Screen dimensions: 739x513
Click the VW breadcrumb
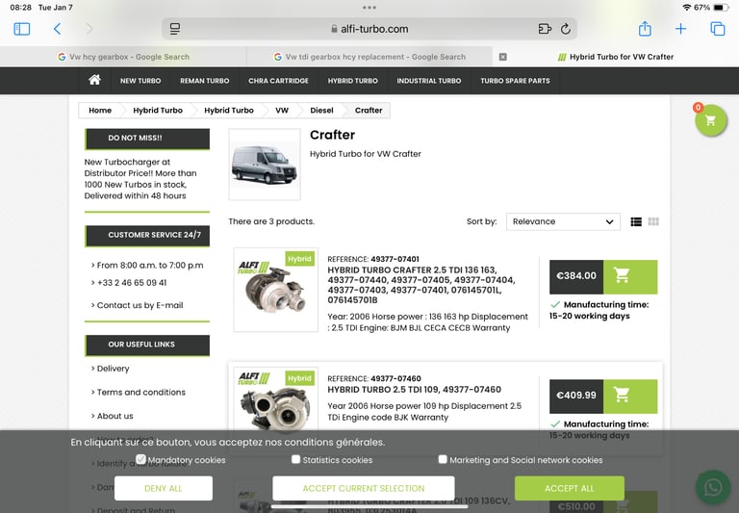tap(282, 111)
